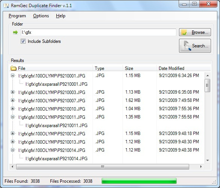Image resolution: width=220 pixels, height=188 pixels.
Task: Click the 1.35 MB size value
Action: click(x=133, y=117)
